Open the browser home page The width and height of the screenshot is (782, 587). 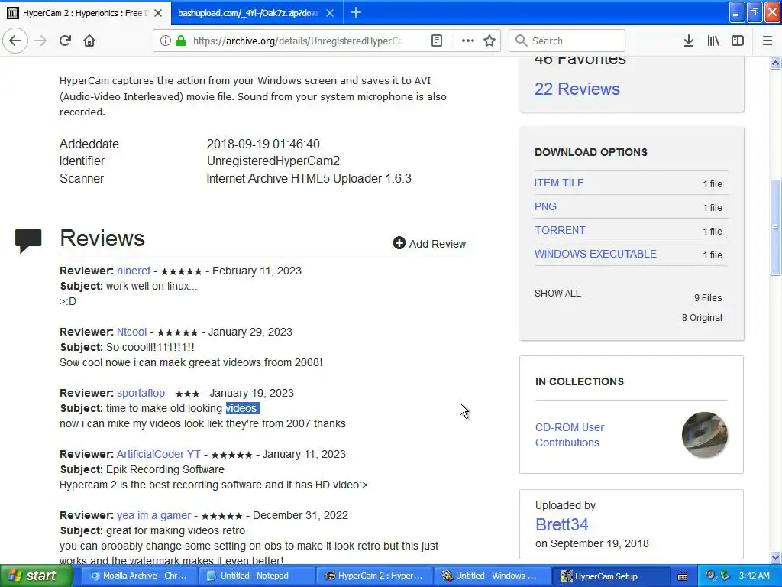click(89, 41)
